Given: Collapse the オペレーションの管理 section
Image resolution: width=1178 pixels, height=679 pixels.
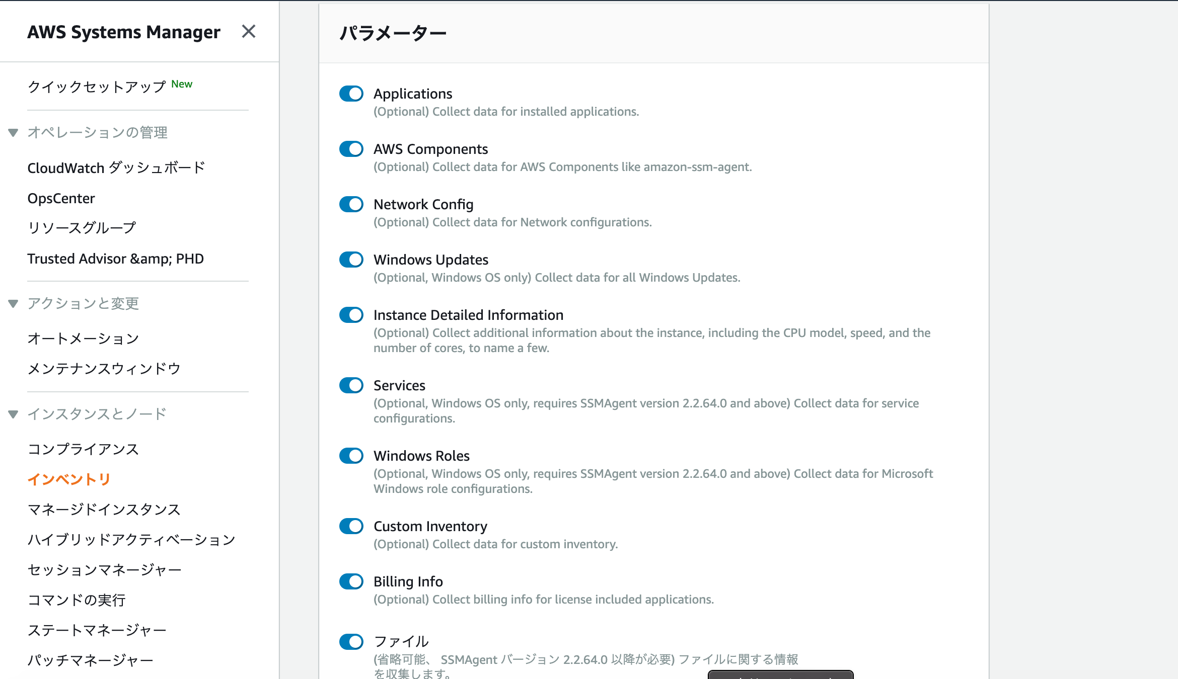Looking at the screenshot, I should point(14,133).
